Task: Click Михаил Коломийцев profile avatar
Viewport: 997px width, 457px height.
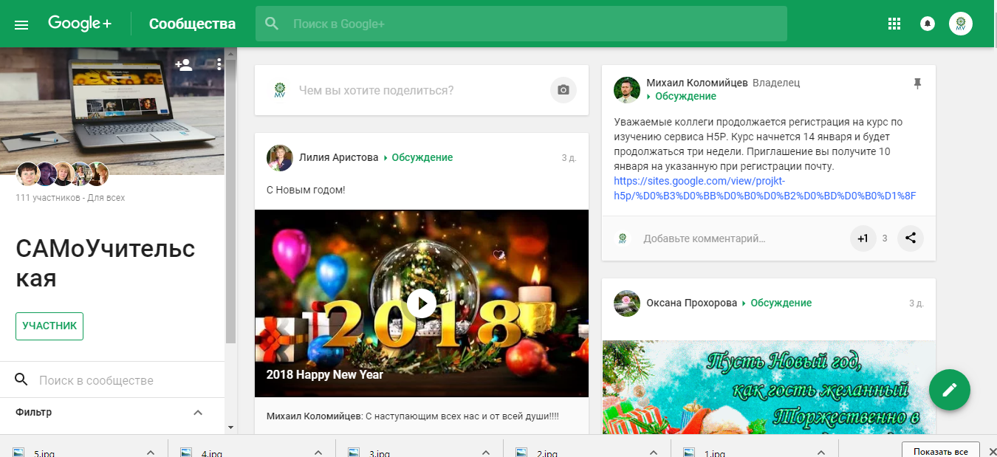Action: click(627, 89)
